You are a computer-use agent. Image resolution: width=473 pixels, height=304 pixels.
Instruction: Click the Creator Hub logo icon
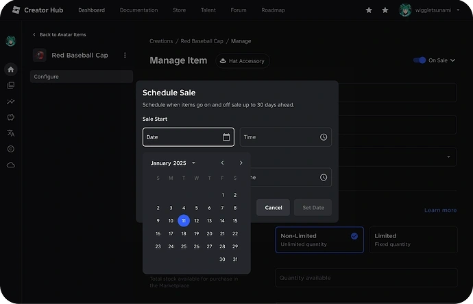tap(16, 10)
